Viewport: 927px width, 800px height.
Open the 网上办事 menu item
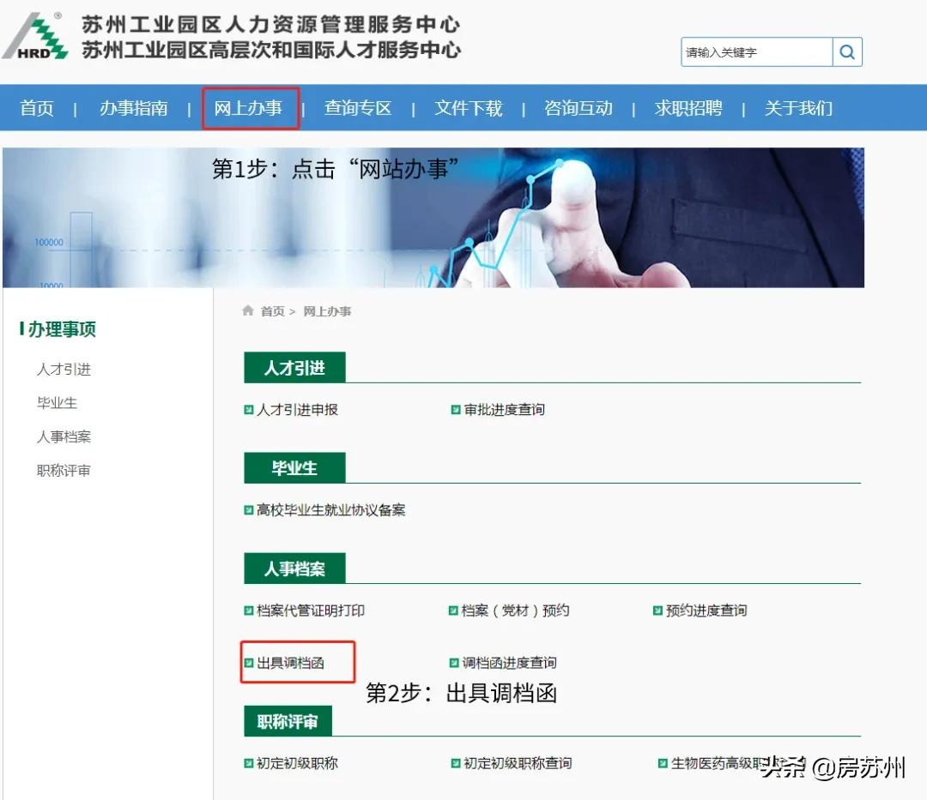[x=250, y=108]
